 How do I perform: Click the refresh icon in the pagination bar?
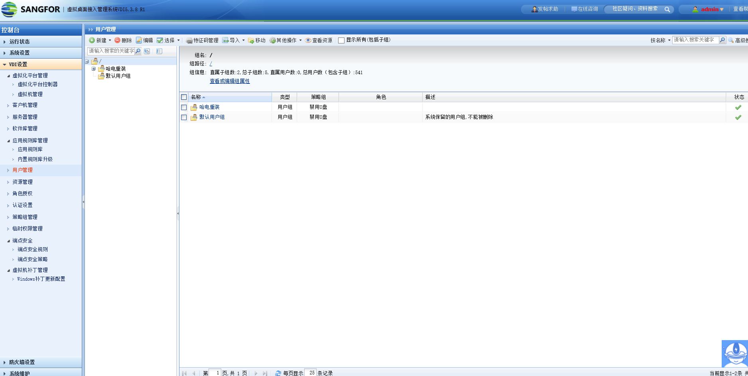[x=278, y=373]
